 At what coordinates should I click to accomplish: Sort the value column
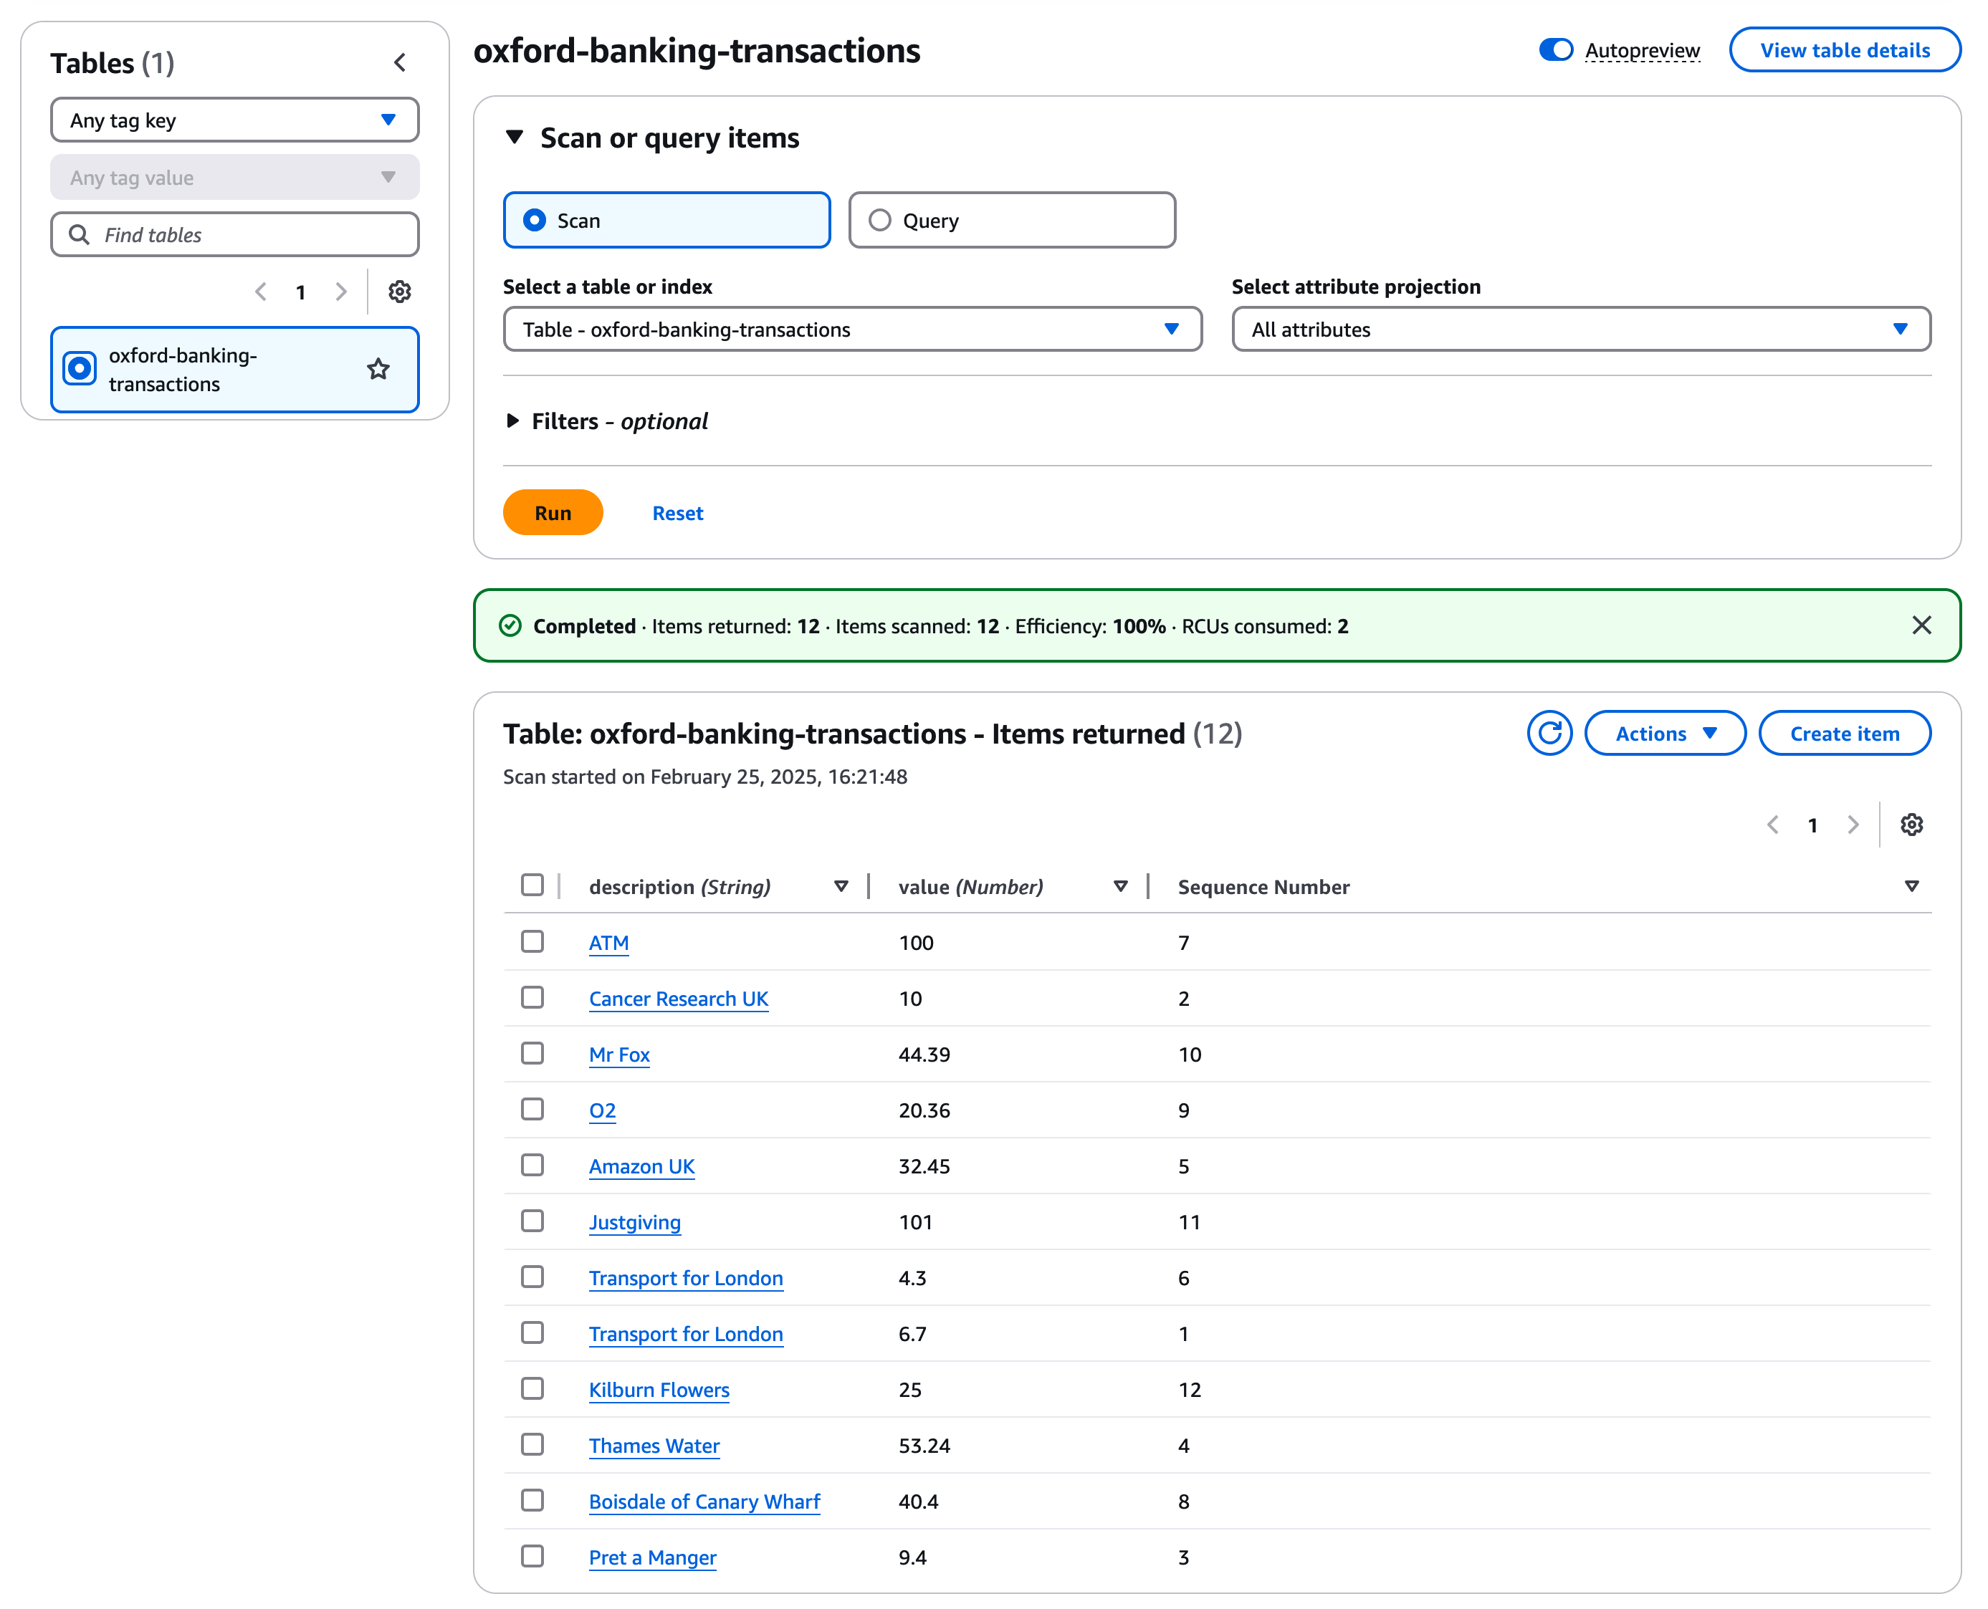click(x=1121, y=886)
